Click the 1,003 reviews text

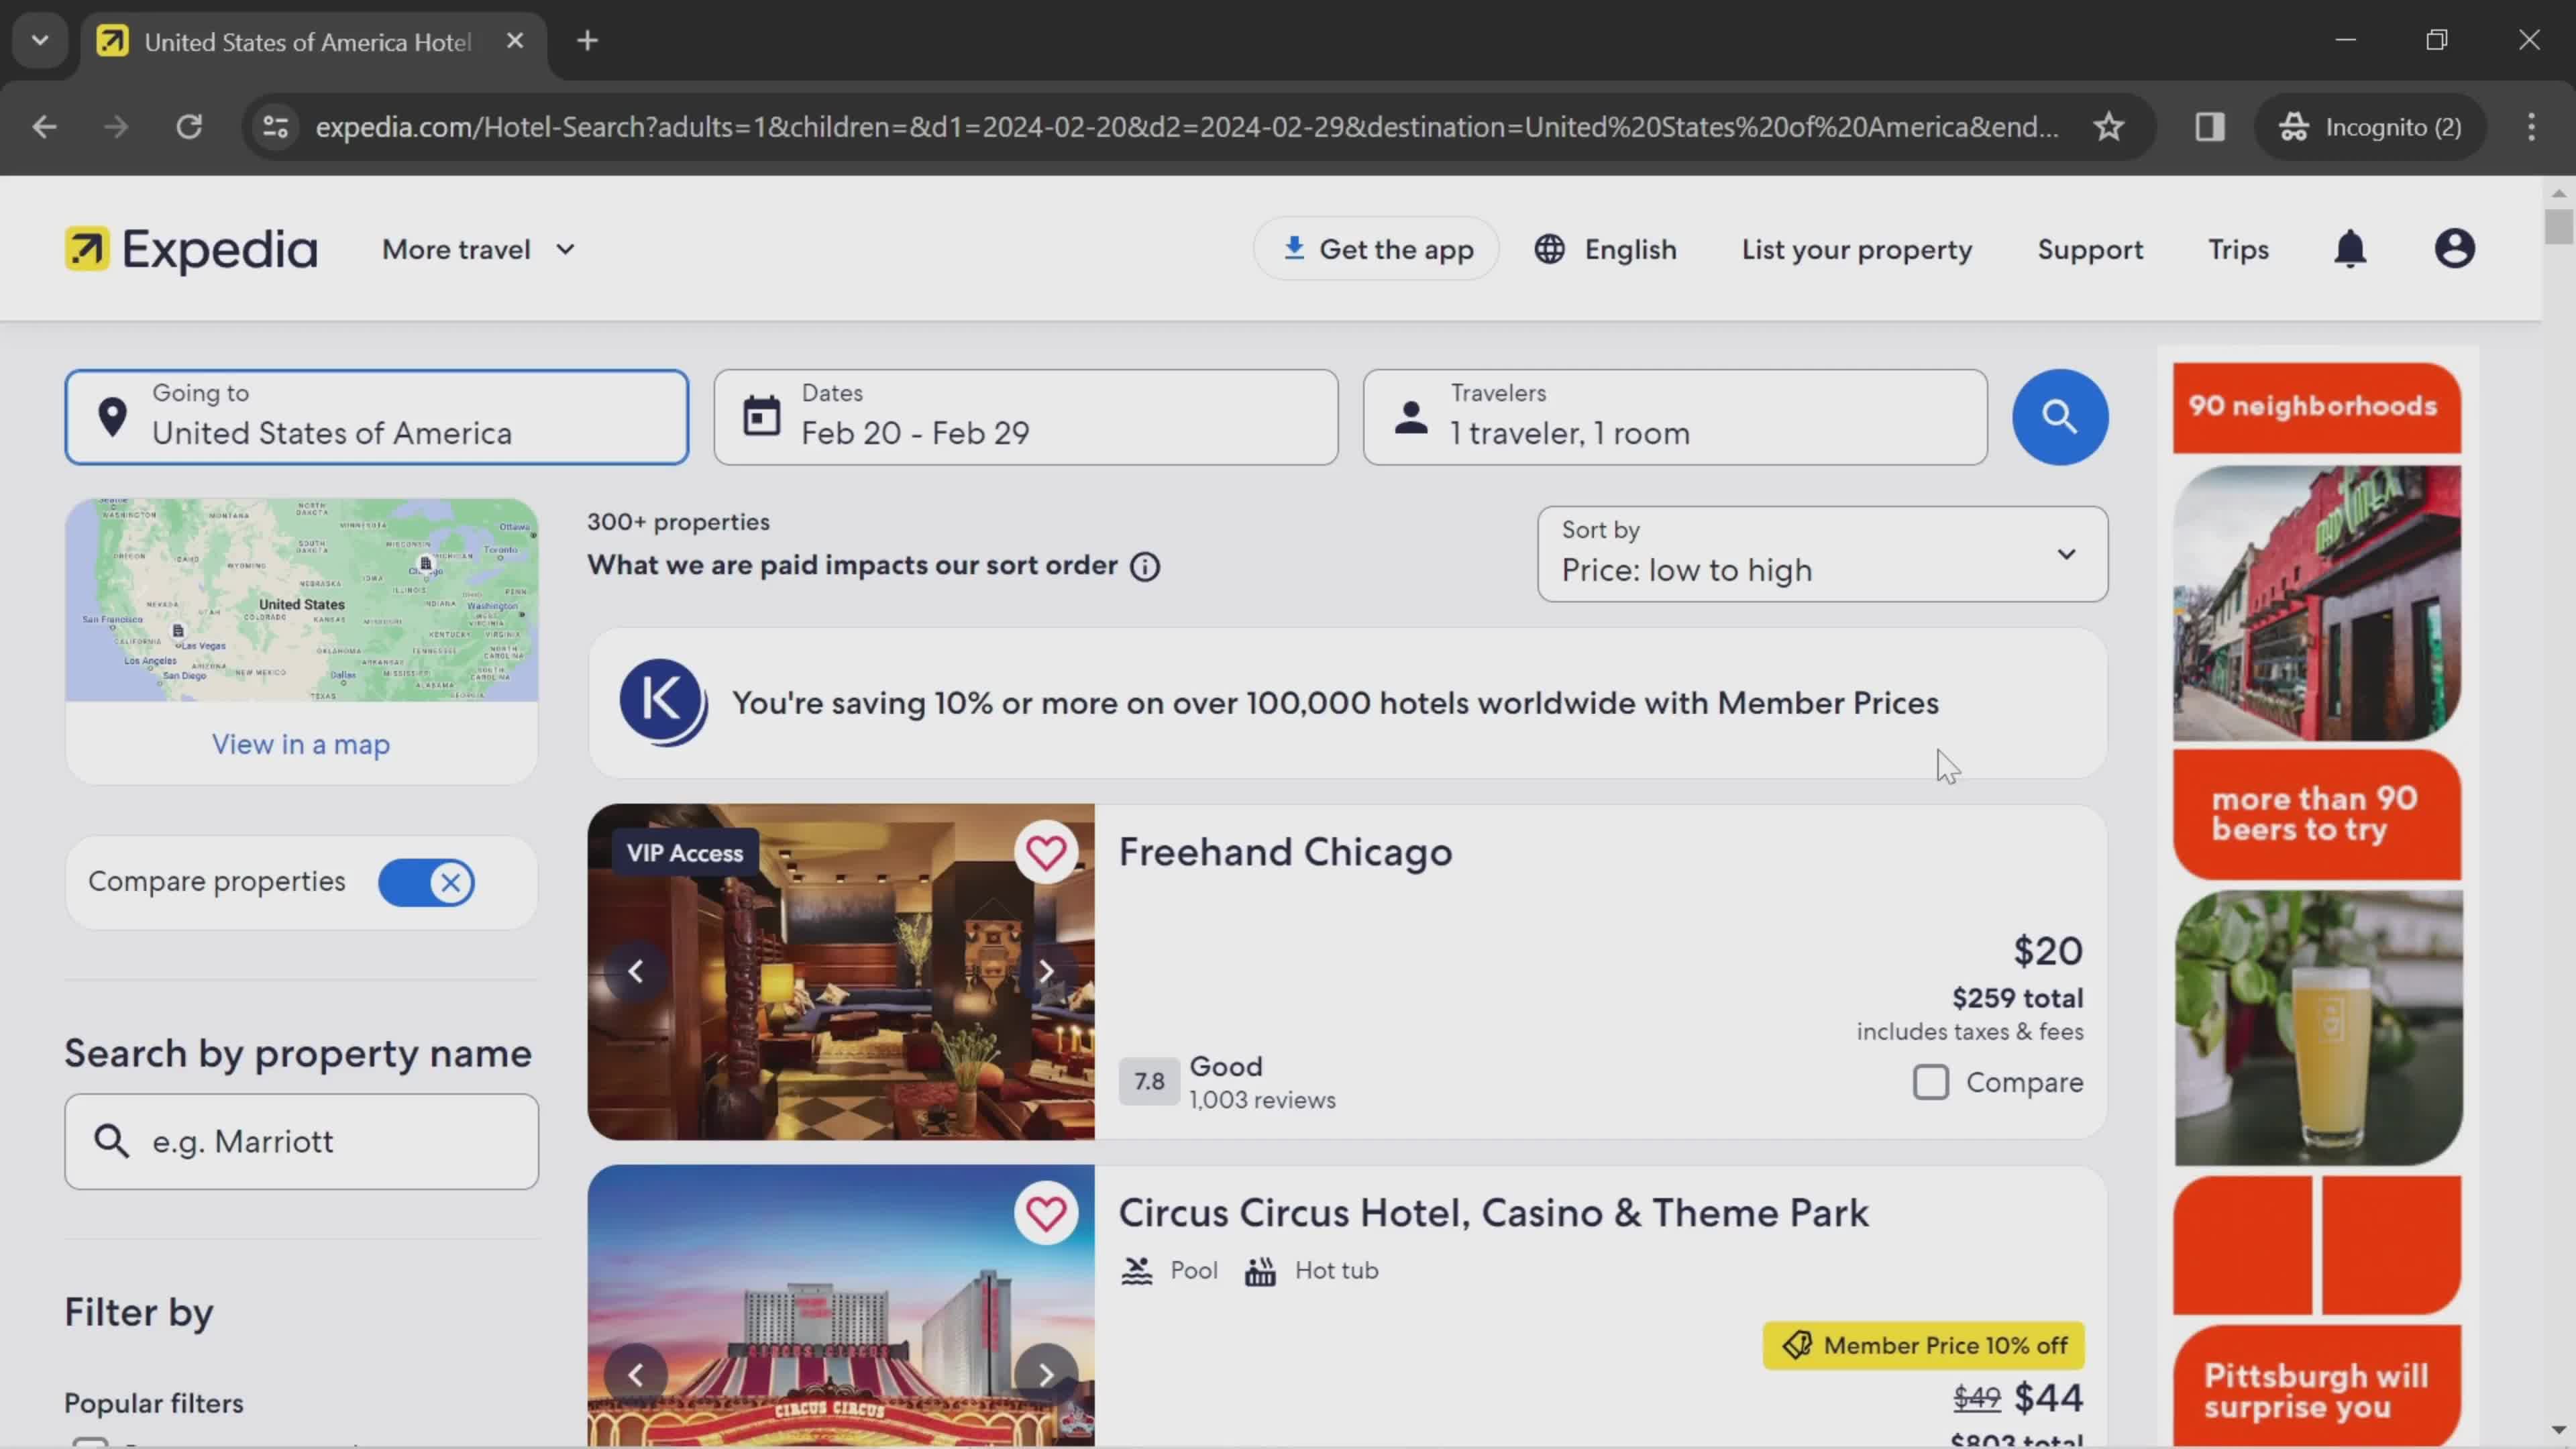click(1262, 1100)
